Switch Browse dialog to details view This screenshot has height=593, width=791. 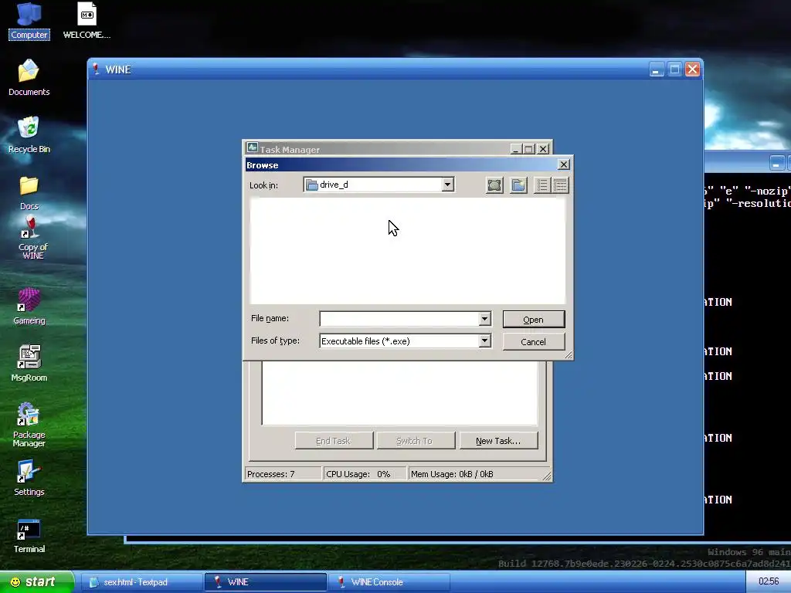(560, 185)
